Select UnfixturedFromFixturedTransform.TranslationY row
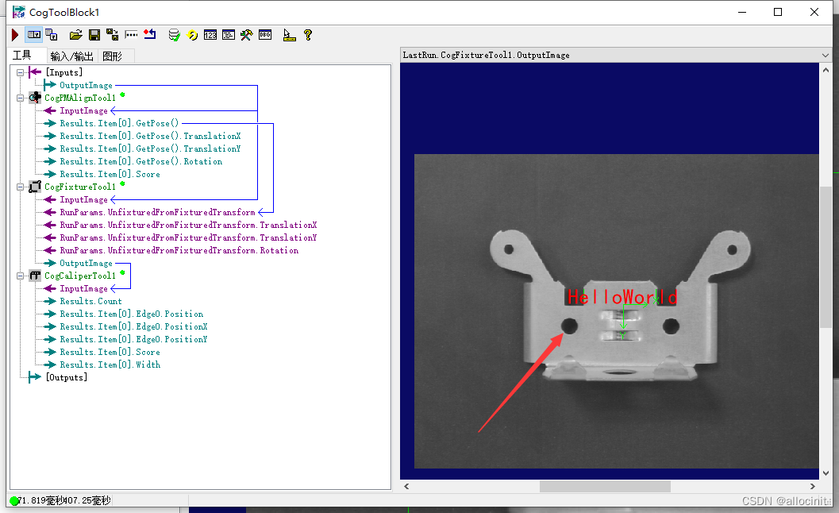 pos(188,237)
